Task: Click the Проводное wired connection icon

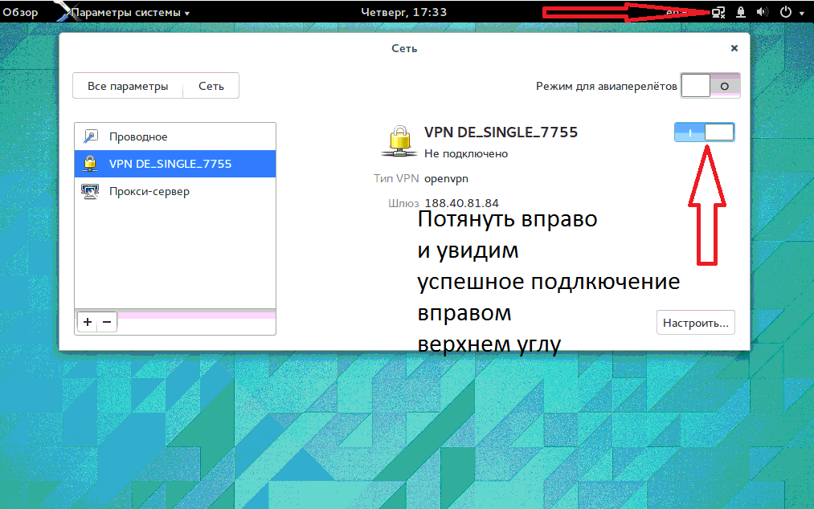Action: coord(90,136)
